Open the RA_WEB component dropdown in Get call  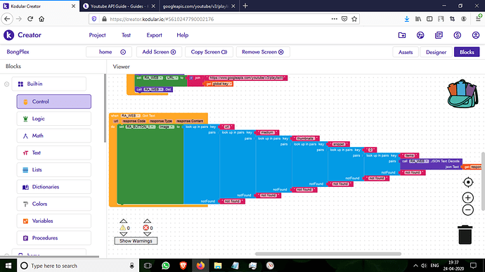pyautogui.click(x=153, y=89)
